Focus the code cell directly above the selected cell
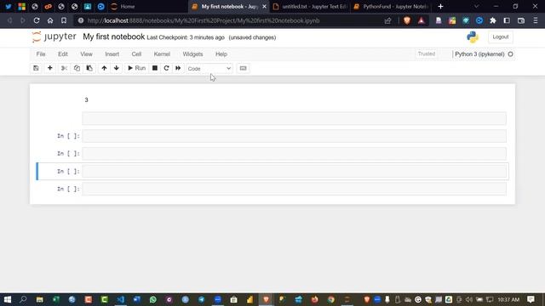The image size is (545, 306). 294,153
